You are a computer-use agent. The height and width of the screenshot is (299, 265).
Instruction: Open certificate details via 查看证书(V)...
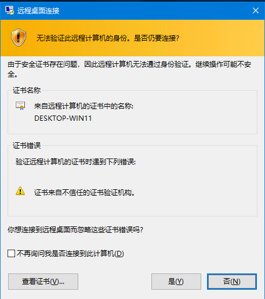(43, 282)
